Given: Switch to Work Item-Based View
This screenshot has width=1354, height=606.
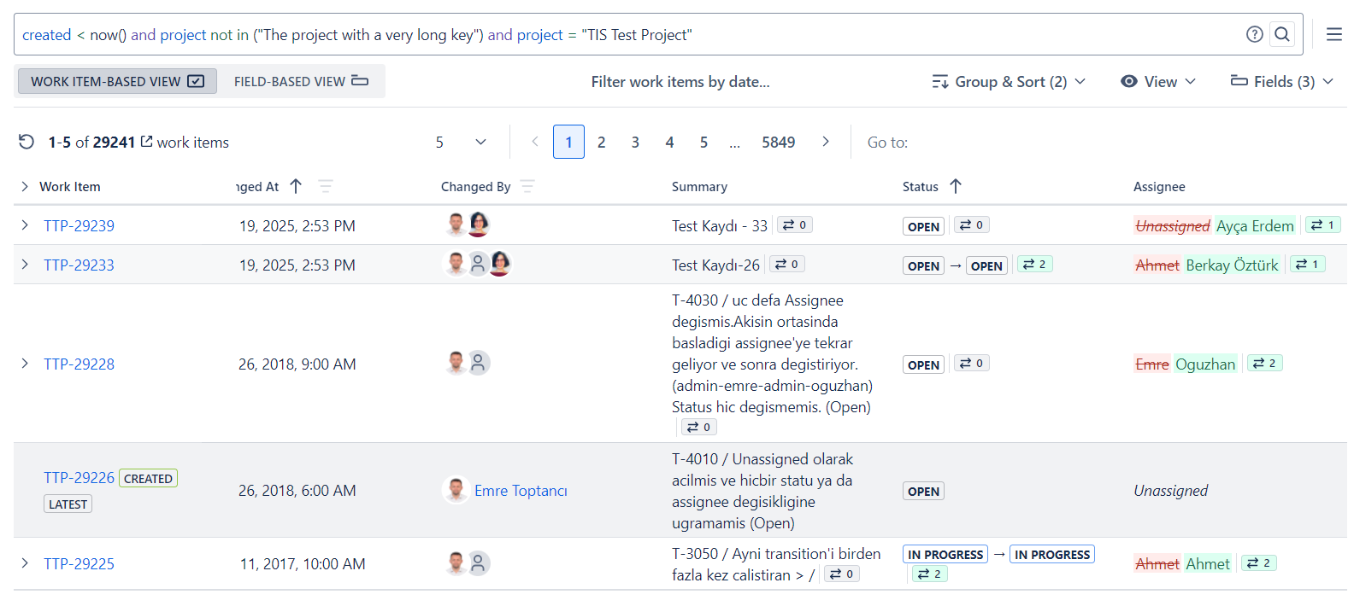Looking at the screenshot, I should 117,81.
